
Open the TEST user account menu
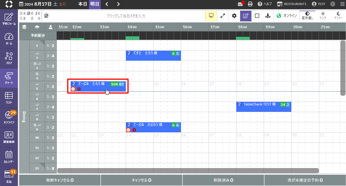(x=318, y=4)
